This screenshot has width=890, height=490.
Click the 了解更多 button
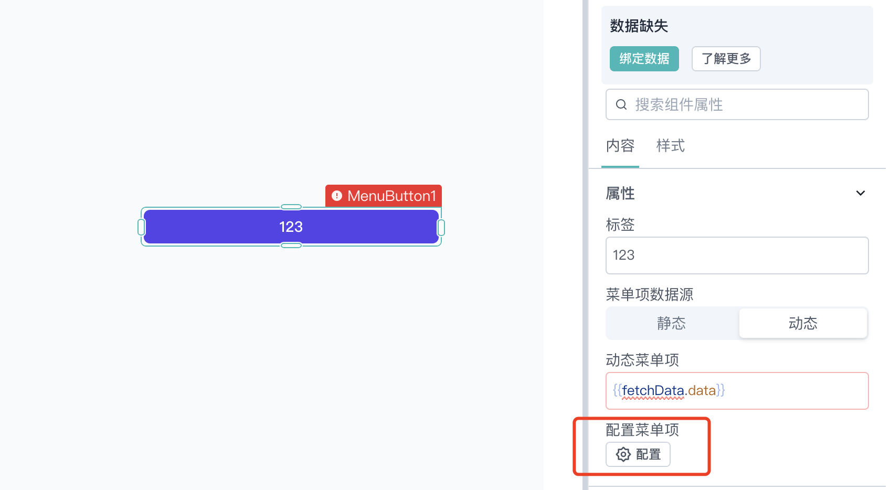click(726, 59)
